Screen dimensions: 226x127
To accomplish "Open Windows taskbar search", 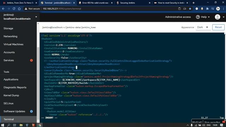I will click(8, 125).
